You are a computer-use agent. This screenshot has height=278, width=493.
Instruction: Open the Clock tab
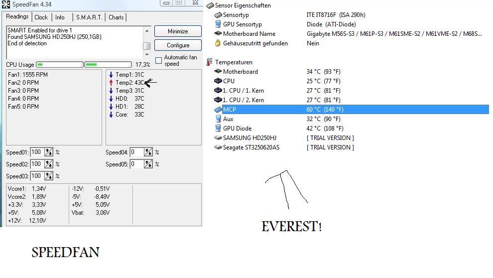(x=41, y=17)
